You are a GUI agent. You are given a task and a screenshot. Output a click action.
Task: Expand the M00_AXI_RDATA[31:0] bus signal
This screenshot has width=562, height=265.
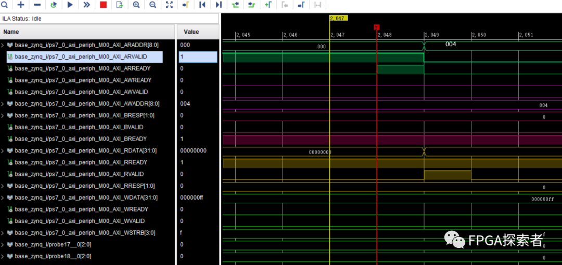(x=3, y=151)
